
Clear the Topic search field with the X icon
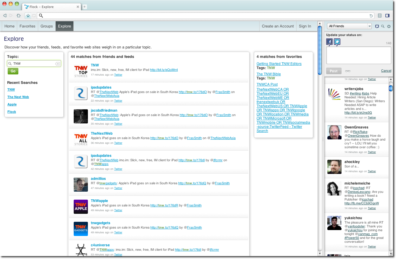[57, 63]
